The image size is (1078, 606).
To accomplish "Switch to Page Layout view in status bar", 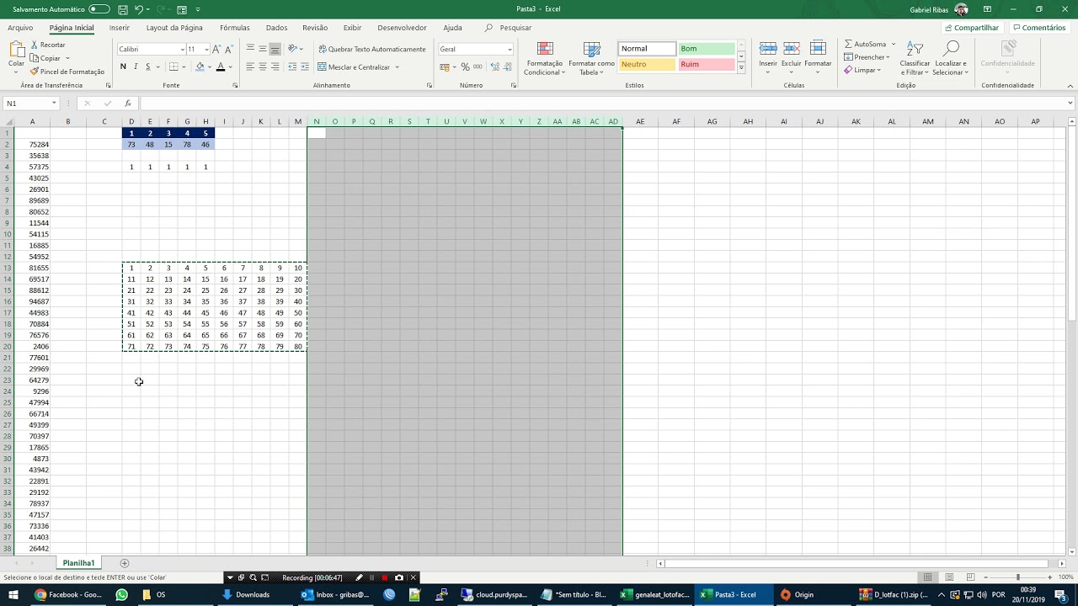I will [949, 577].
